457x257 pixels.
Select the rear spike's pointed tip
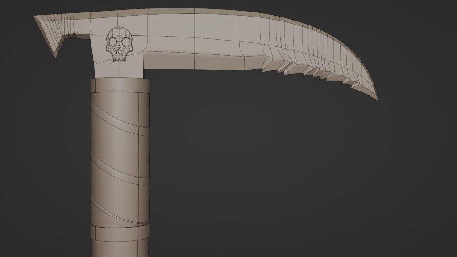click(55, 58)
